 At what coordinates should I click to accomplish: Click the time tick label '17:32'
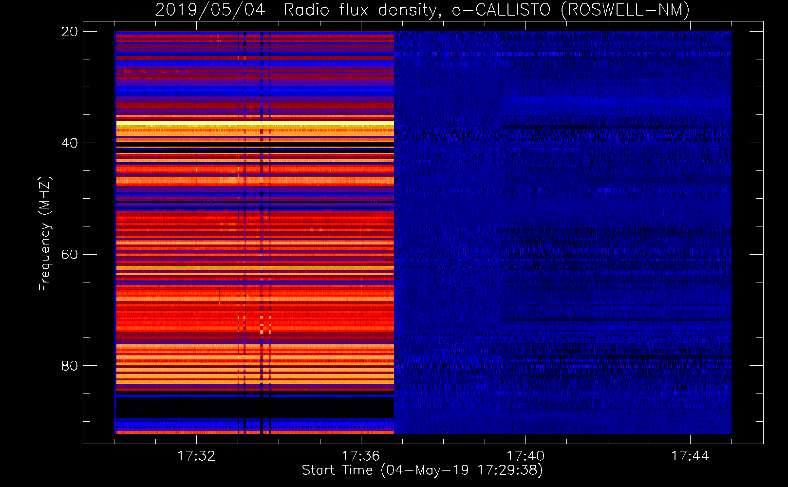[196, 456]
